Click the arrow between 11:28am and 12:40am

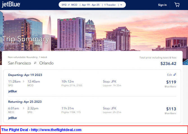click(24, 81)
